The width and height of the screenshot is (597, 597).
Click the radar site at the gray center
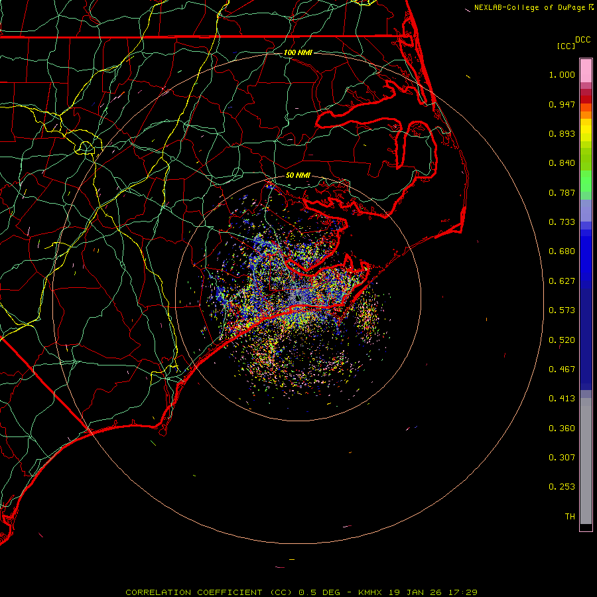pos(298,298)
